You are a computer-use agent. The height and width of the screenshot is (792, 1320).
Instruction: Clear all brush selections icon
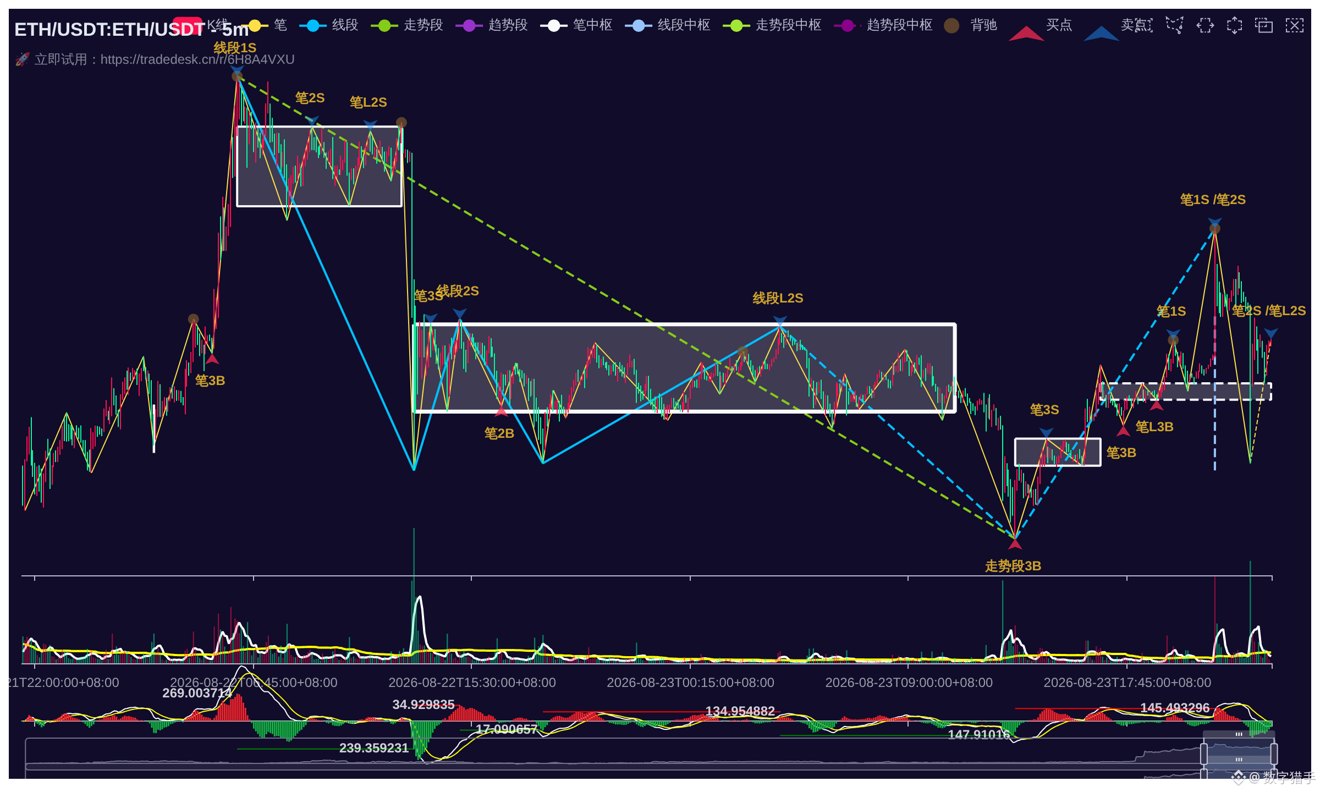click(1294, 25)
